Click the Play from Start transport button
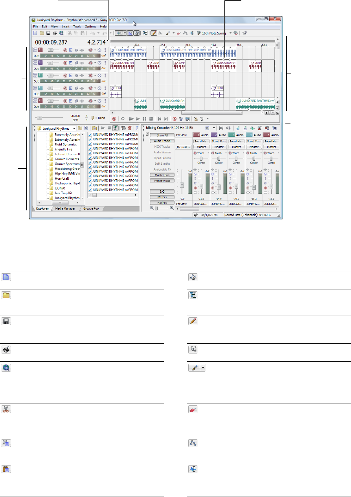Image resolution: width=351 pixels, height=497 pixels. [131, 118]
